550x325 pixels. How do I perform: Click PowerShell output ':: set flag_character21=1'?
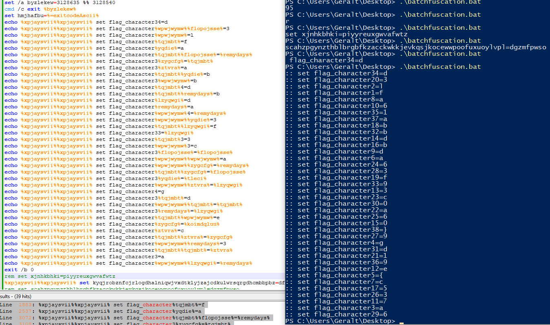point(337,256)
